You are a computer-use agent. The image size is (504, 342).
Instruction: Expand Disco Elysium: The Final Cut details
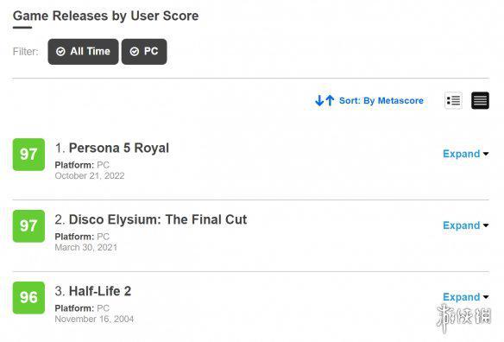pyautogui.click(x=466, y=225)
